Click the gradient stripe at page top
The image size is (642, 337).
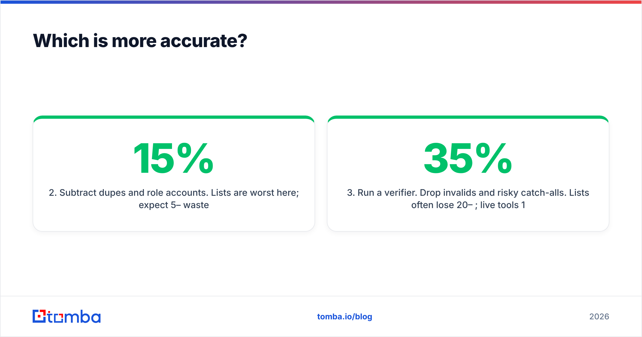pyautogui.click(x=321, y=2)
